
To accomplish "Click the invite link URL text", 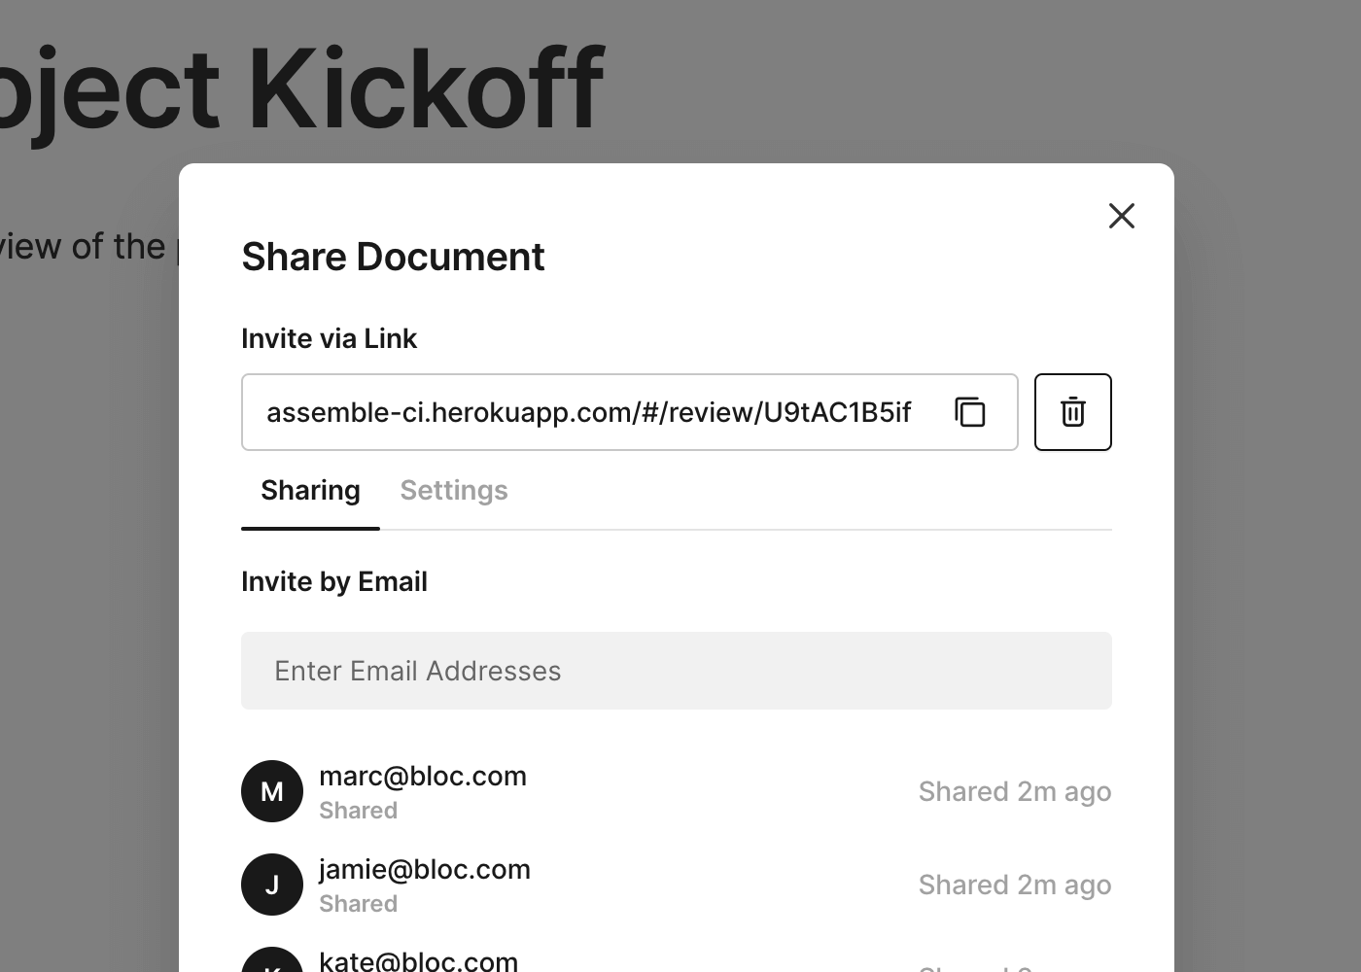I will 588,412.
